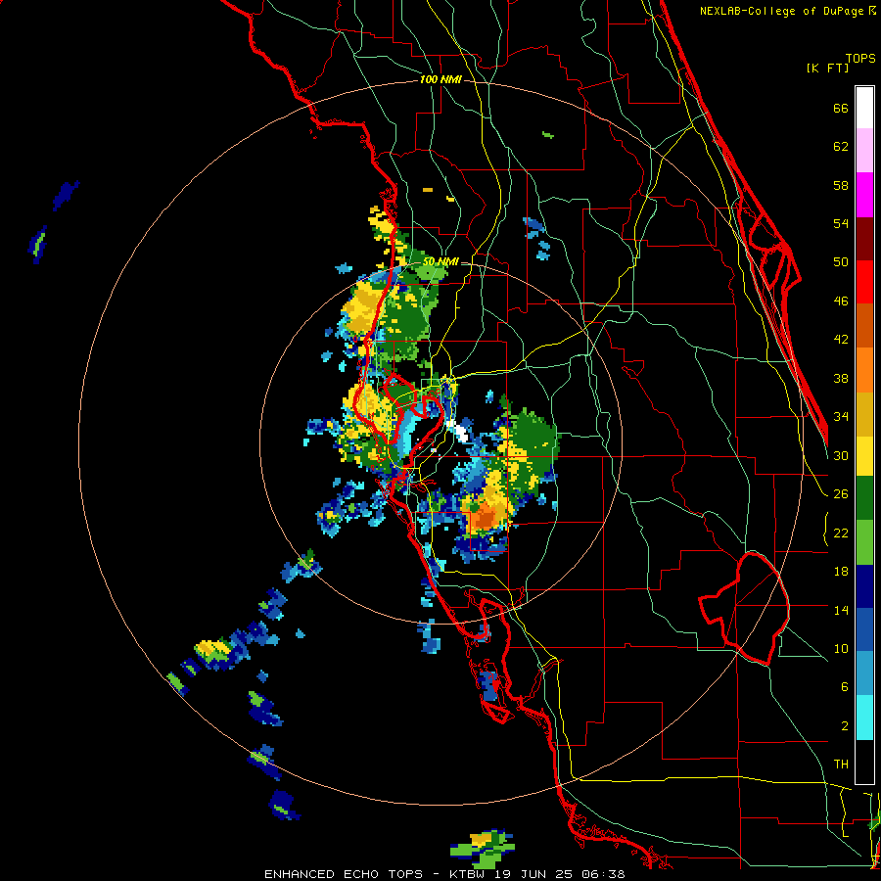Click the [K FT] units label
The height and width of the screenshot is (881, 881).
pyautogui.click(x=827, y=68)
